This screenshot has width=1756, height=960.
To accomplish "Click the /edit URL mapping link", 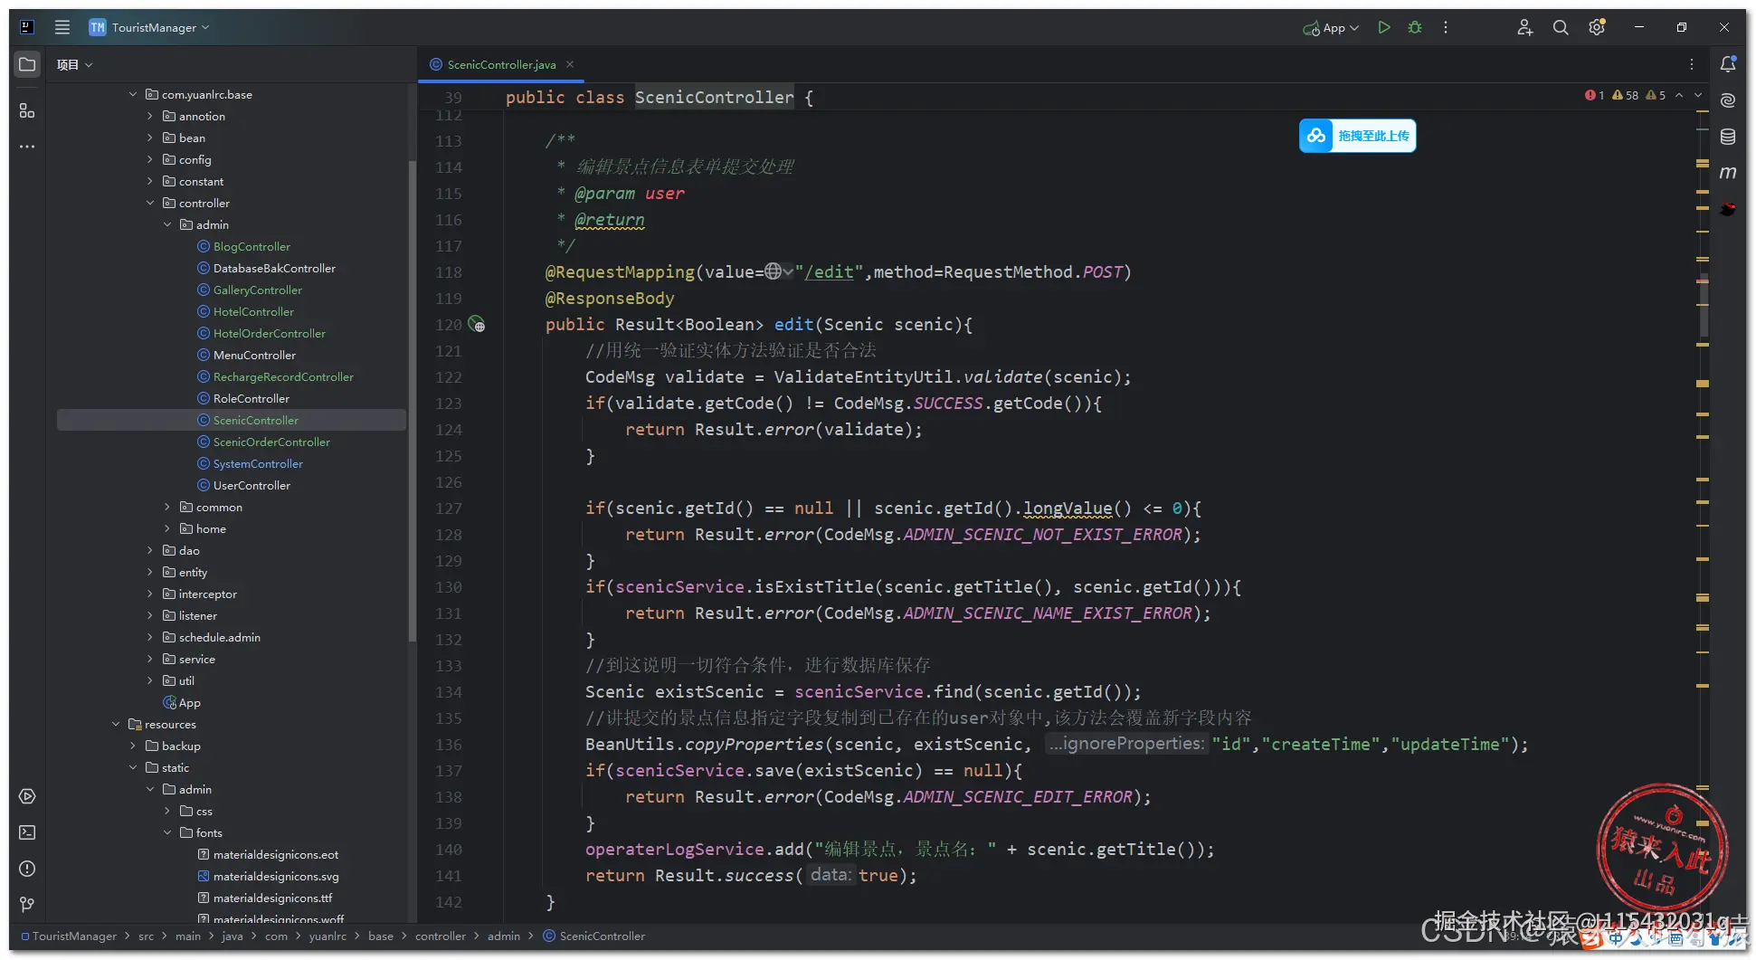I will (829, 271).
